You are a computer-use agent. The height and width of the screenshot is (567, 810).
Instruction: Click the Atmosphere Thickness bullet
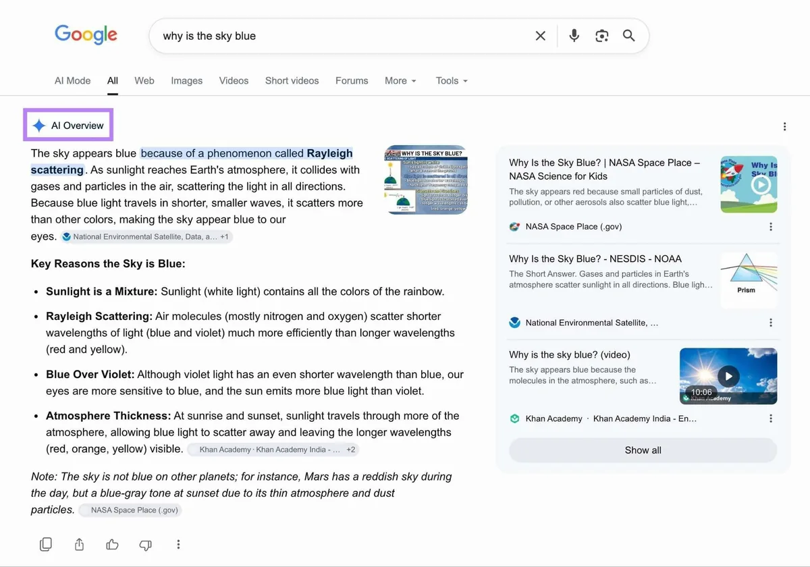pyautogui.click(x=253, y=432)
